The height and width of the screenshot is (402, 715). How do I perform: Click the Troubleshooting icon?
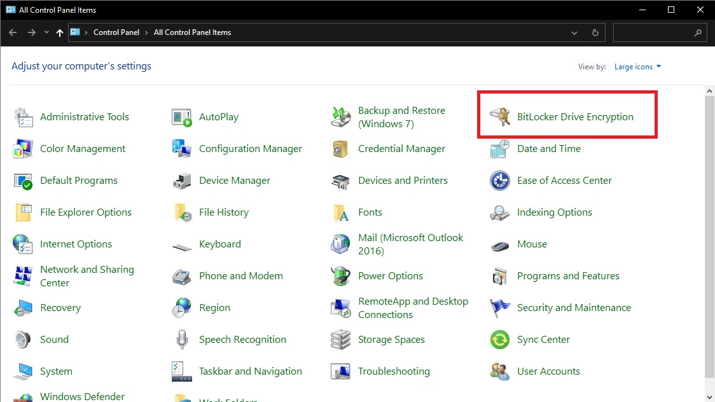pos(340,372)
